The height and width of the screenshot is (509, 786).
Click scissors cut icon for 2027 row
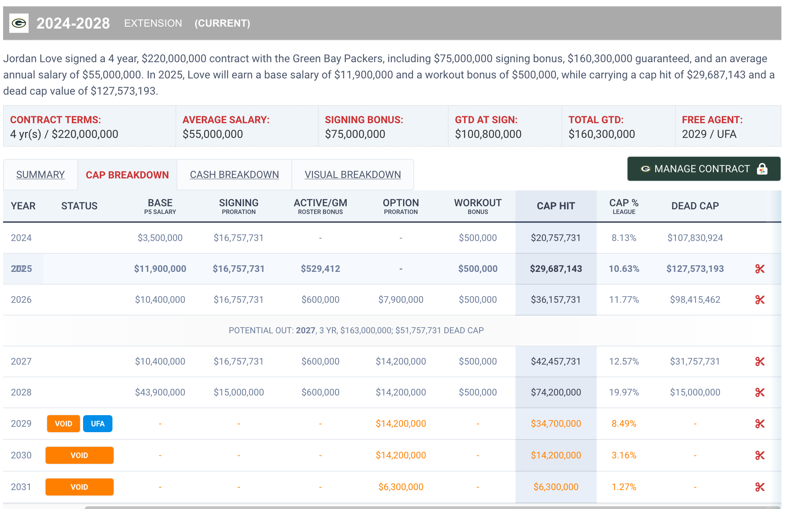760,361
